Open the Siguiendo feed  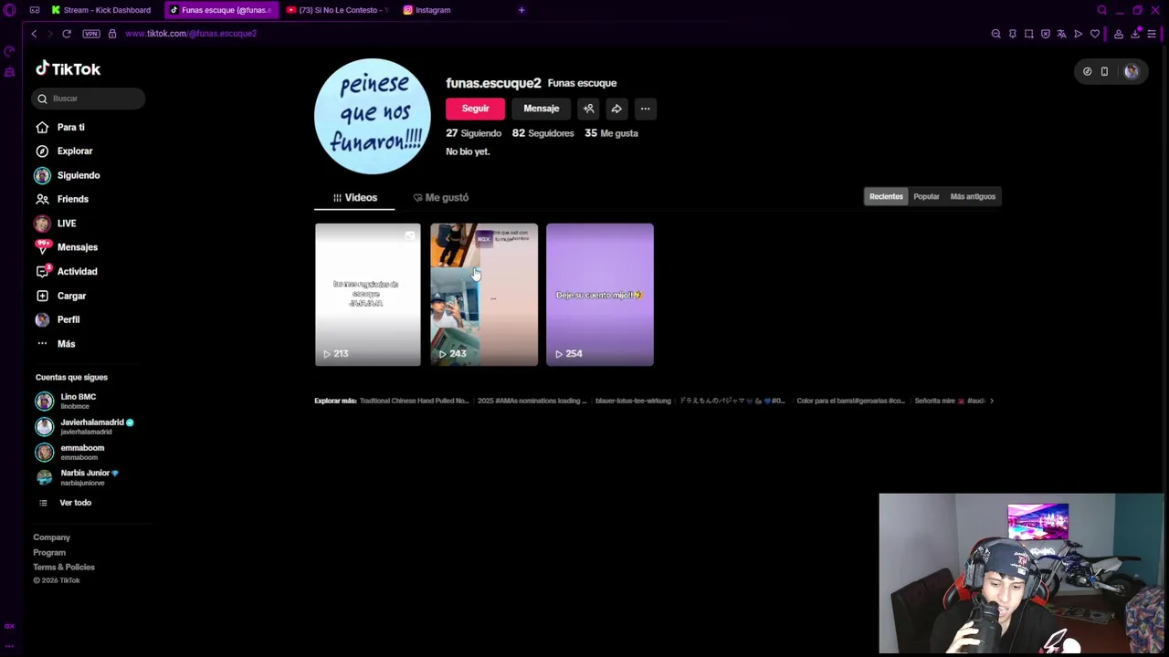click(67, 175)
